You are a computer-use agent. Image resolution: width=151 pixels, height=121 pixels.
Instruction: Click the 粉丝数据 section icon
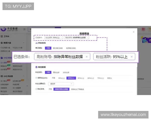(x=36, y=67)
